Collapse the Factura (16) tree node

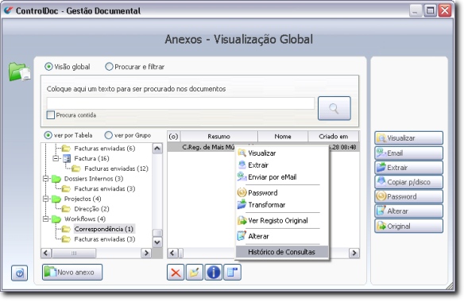coord(56,159)
